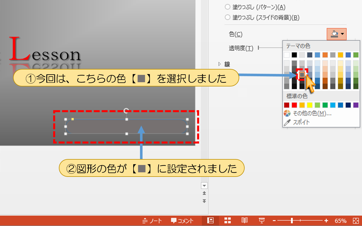Choose the highlighted gray swatch under the cursor
The width and height of the screenshot is (362, 226).
pyautogui.click(x=302, y=75)
